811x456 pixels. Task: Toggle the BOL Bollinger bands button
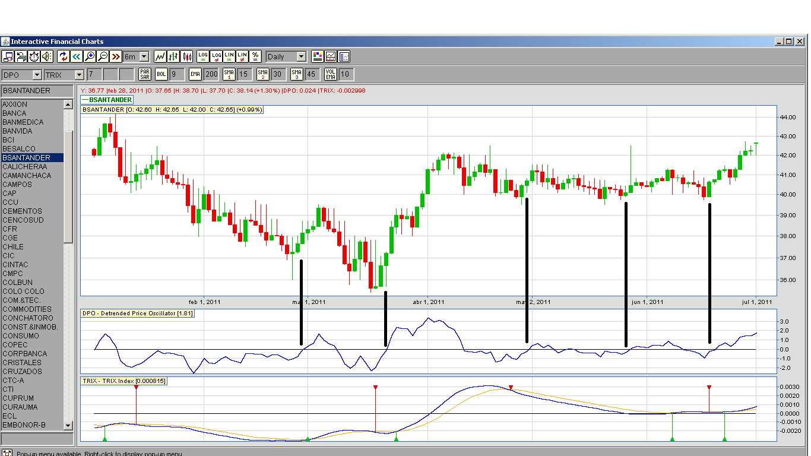coord(161,74)
